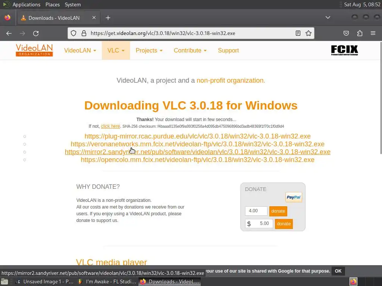
Task: Switch to Downloads - VideoLAN taskbar window
Action: pos(170,282)
